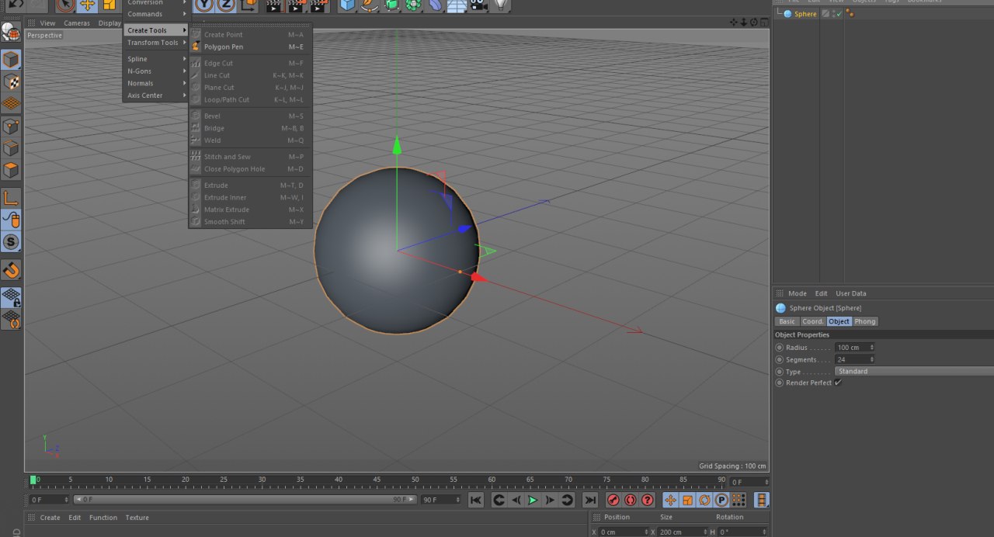Select the Model mode cube icon

coord(11,59)
